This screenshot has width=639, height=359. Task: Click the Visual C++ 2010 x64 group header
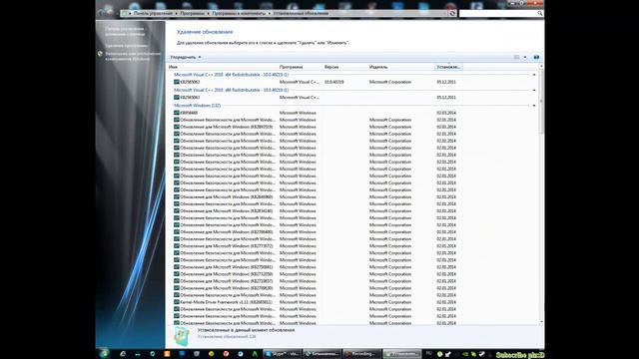tap(231, 75)
